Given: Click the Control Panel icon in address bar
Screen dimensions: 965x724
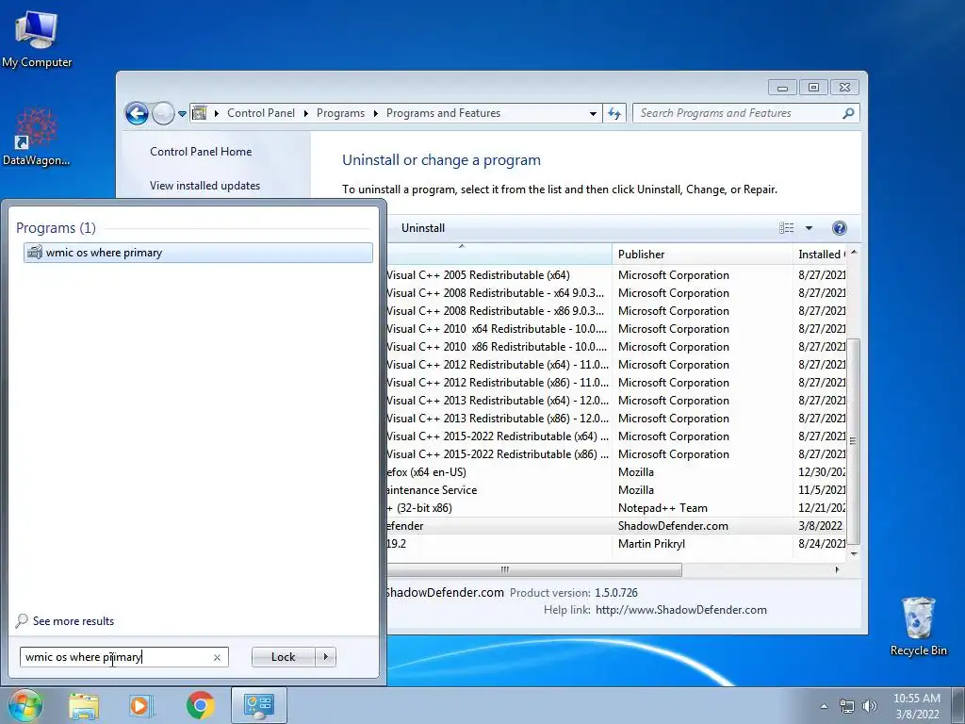Looking at the screenshot, I should click(x=200, y=113).
